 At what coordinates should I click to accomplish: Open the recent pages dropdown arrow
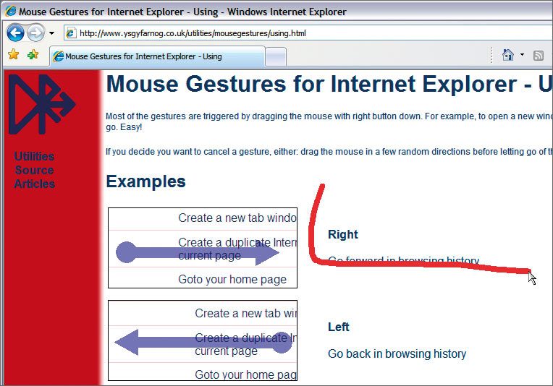[52, 33]
